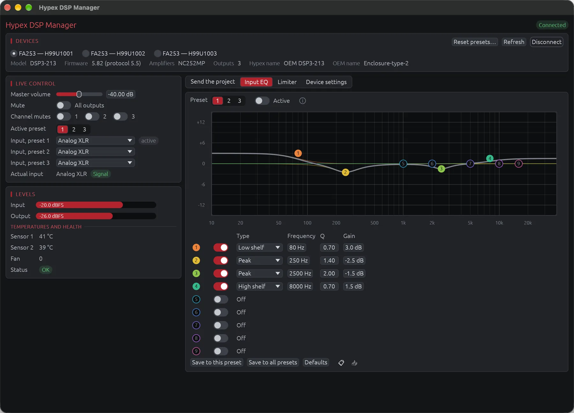Click the Master volume slider handle
Viewport: 574px width, 413px height.
tap(79, 94)
